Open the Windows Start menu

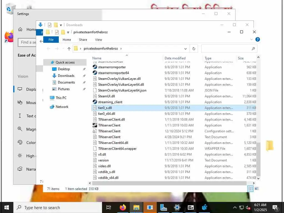(7, 207)
